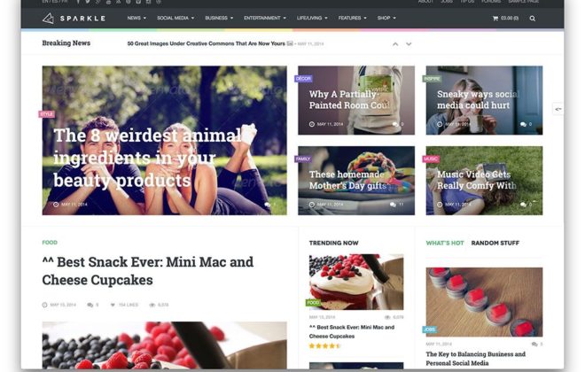Click the berry cake trending thumbnail
Image resolution: width=585 pixels, height=372 pixels.
pos(356,282)
